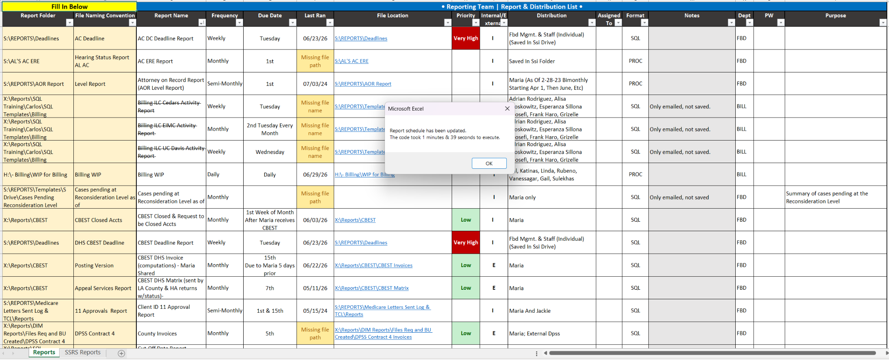
Task: Close the Microsoft Excel message box
Action: [x=507, y=108]
